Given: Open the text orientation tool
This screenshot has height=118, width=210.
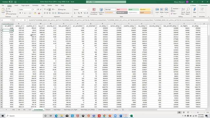Looking at the screenshot, I should click(x=53, y=10).
